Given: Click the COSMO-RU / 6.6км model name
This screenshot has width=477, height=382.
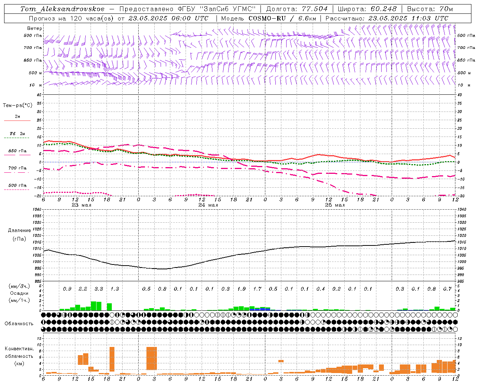Looking at the screenshot, I should pyautogui.click(x=282, y=18).
